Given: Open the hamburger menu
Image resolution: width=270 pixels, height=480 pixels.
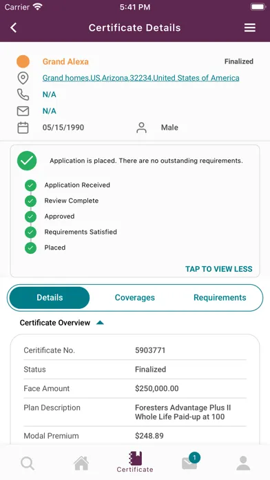Looking at the screenshot, I should point(249,28).
